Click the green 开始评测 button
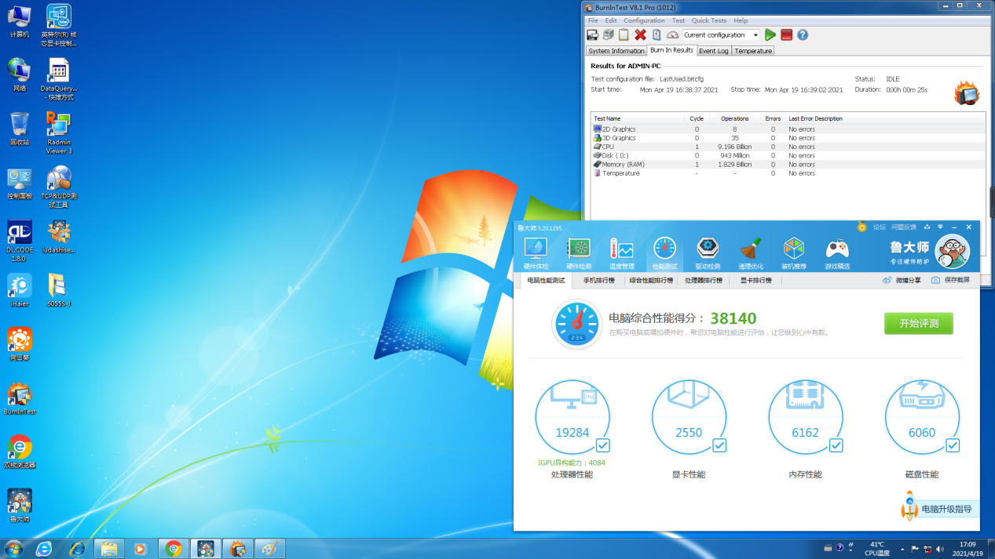This screenshot has height=559, width=995. (x=918, y=323)
